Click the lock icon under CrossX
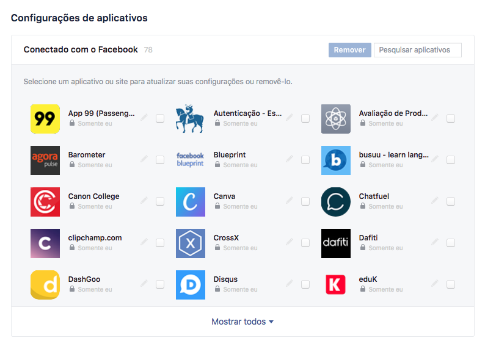Screen dimensions: 485x349 (217, 247)
